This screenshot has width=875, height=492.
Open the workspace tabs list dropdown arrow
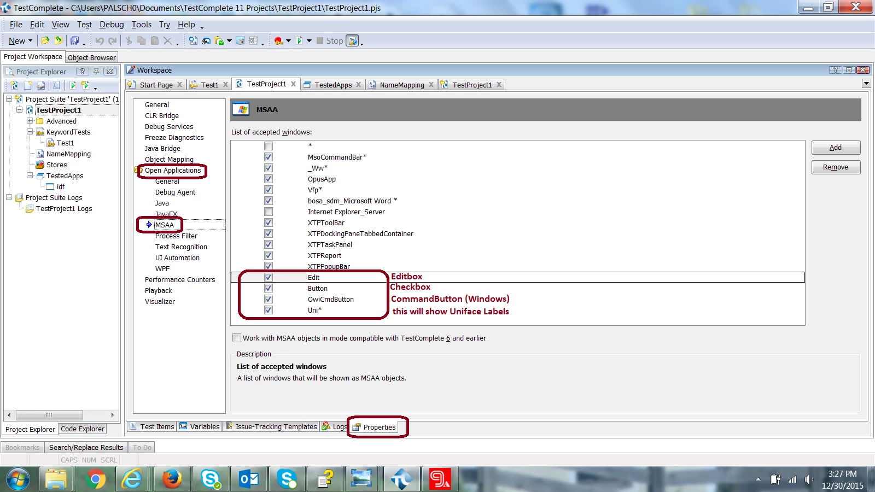[866, 84]
